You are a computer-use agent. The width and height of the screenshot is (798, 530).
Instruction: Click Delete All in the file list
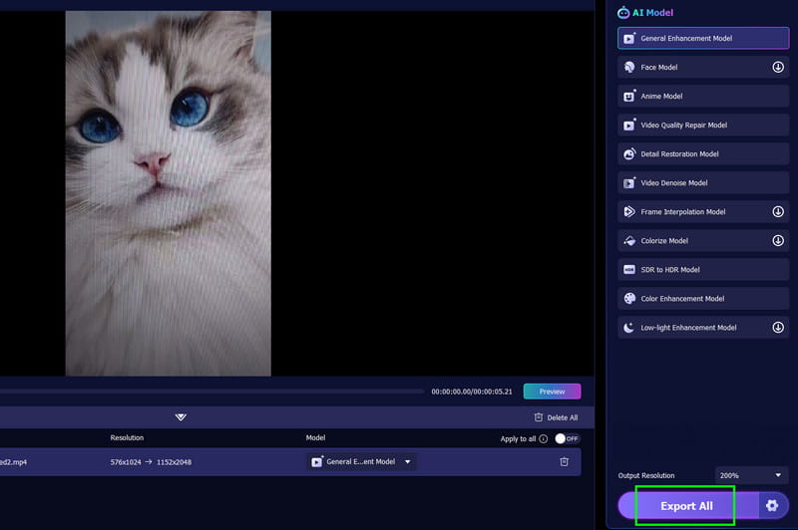pos(556,417)
